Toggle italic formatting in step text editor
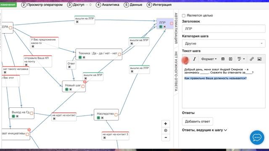The height and width of the screenshot is (151, 269). pos(194,59)
